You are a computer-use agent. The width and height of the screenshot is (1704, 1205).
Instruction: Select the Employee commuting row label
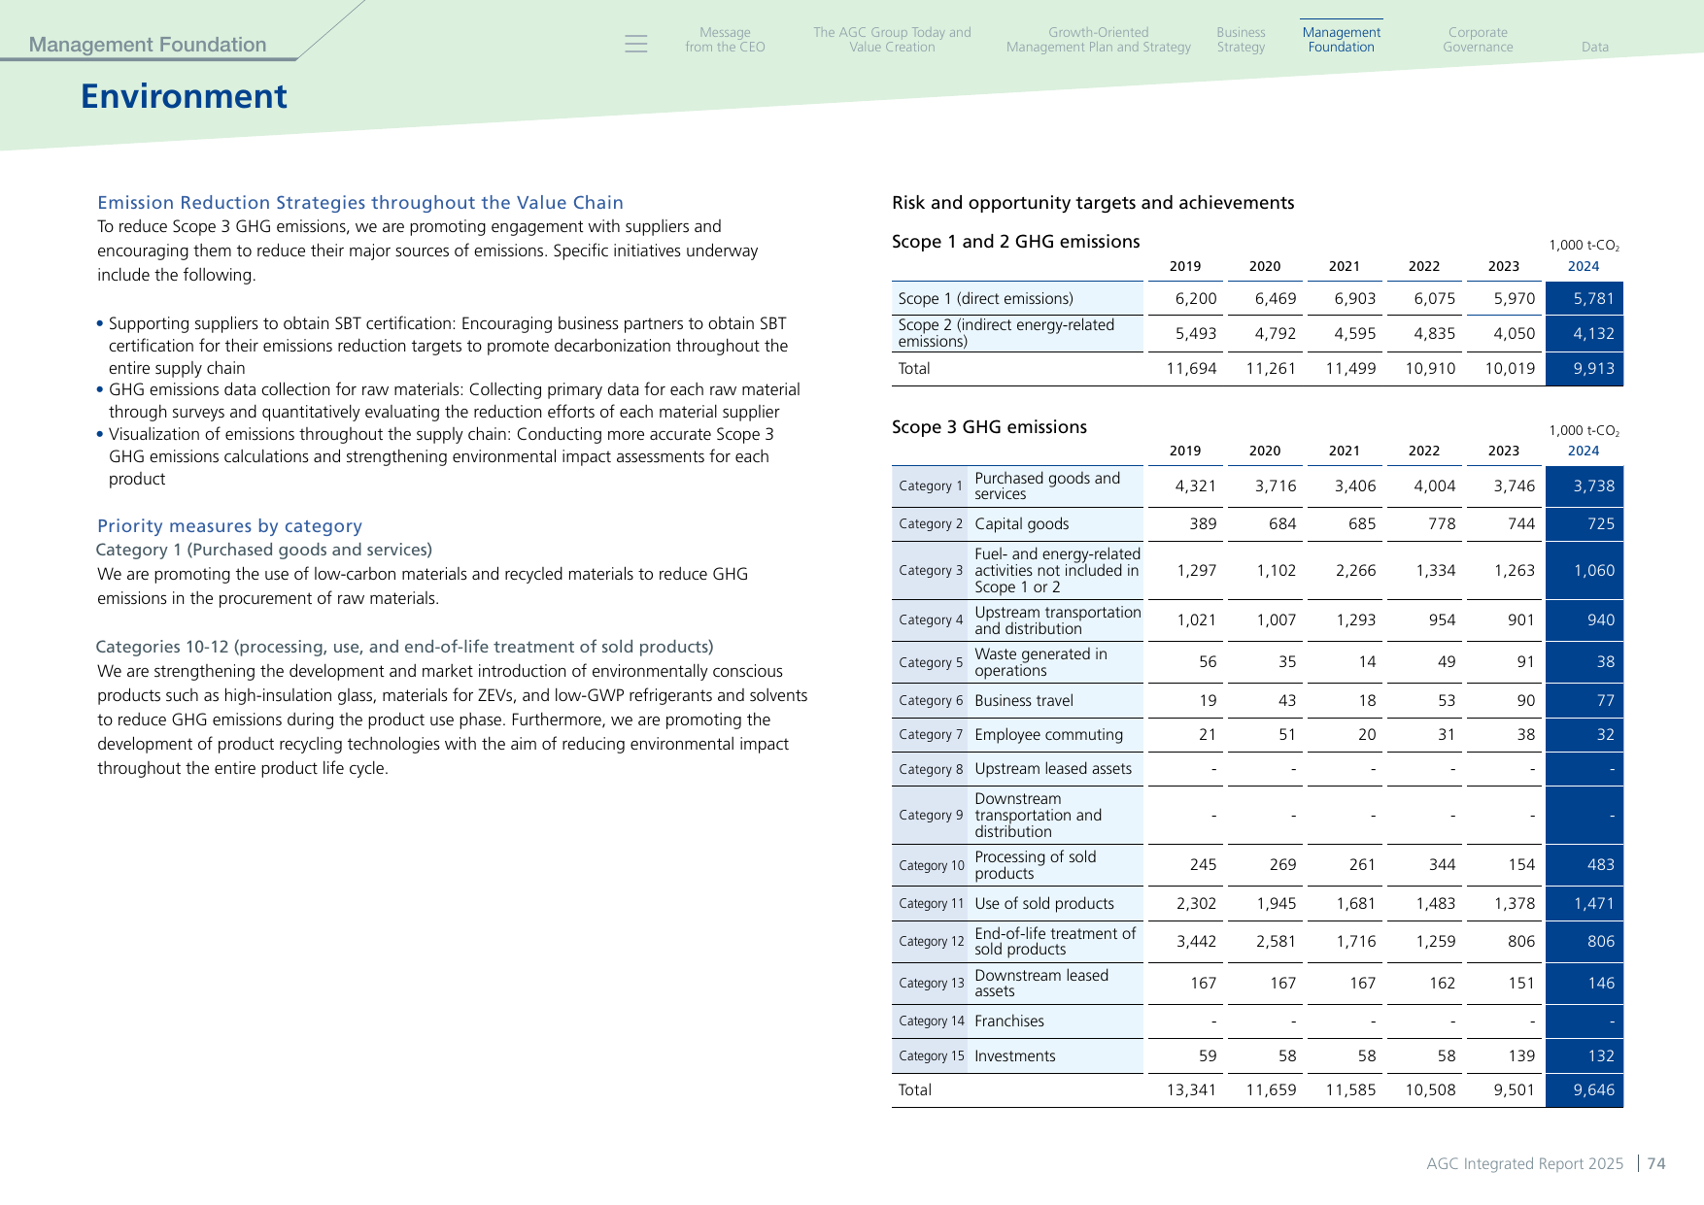click(1048, 734)
